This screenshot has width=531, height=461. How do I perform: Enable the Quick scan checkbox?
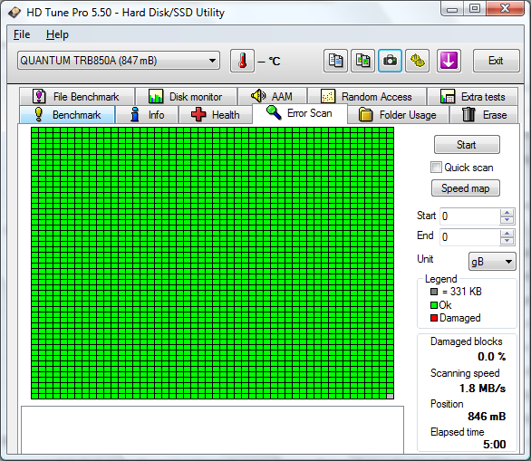[x=436, y=168]
